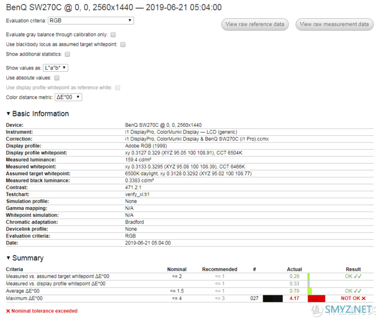Click the Measured black luminance value 0.3383 cd/m²
This screenshot has height=320, width=379.
[x=139, y=180]
